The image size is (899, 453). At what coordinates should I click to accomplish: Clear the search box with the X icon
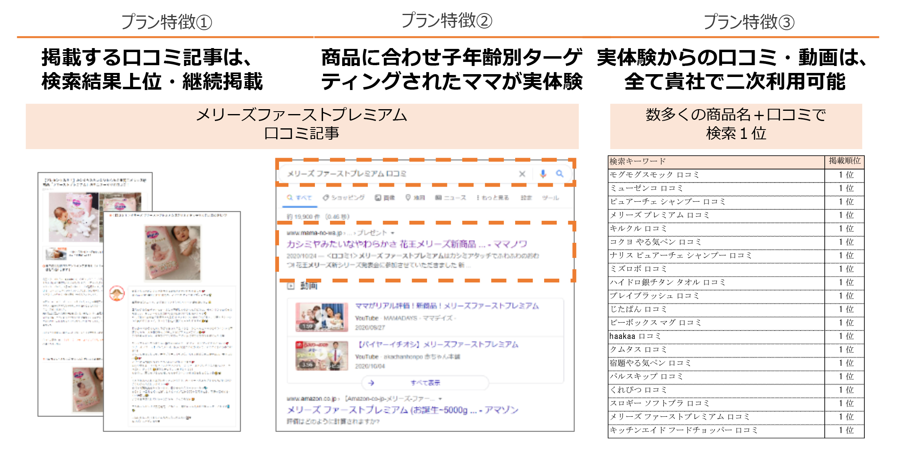(x=522, y=174)
